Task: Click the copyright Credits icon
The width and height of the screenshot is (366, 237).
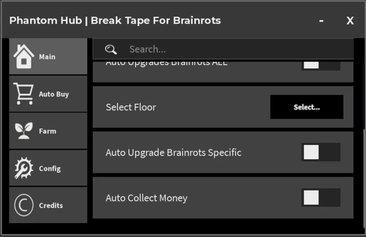Action: pyautogui.click(x=24, y=205)
